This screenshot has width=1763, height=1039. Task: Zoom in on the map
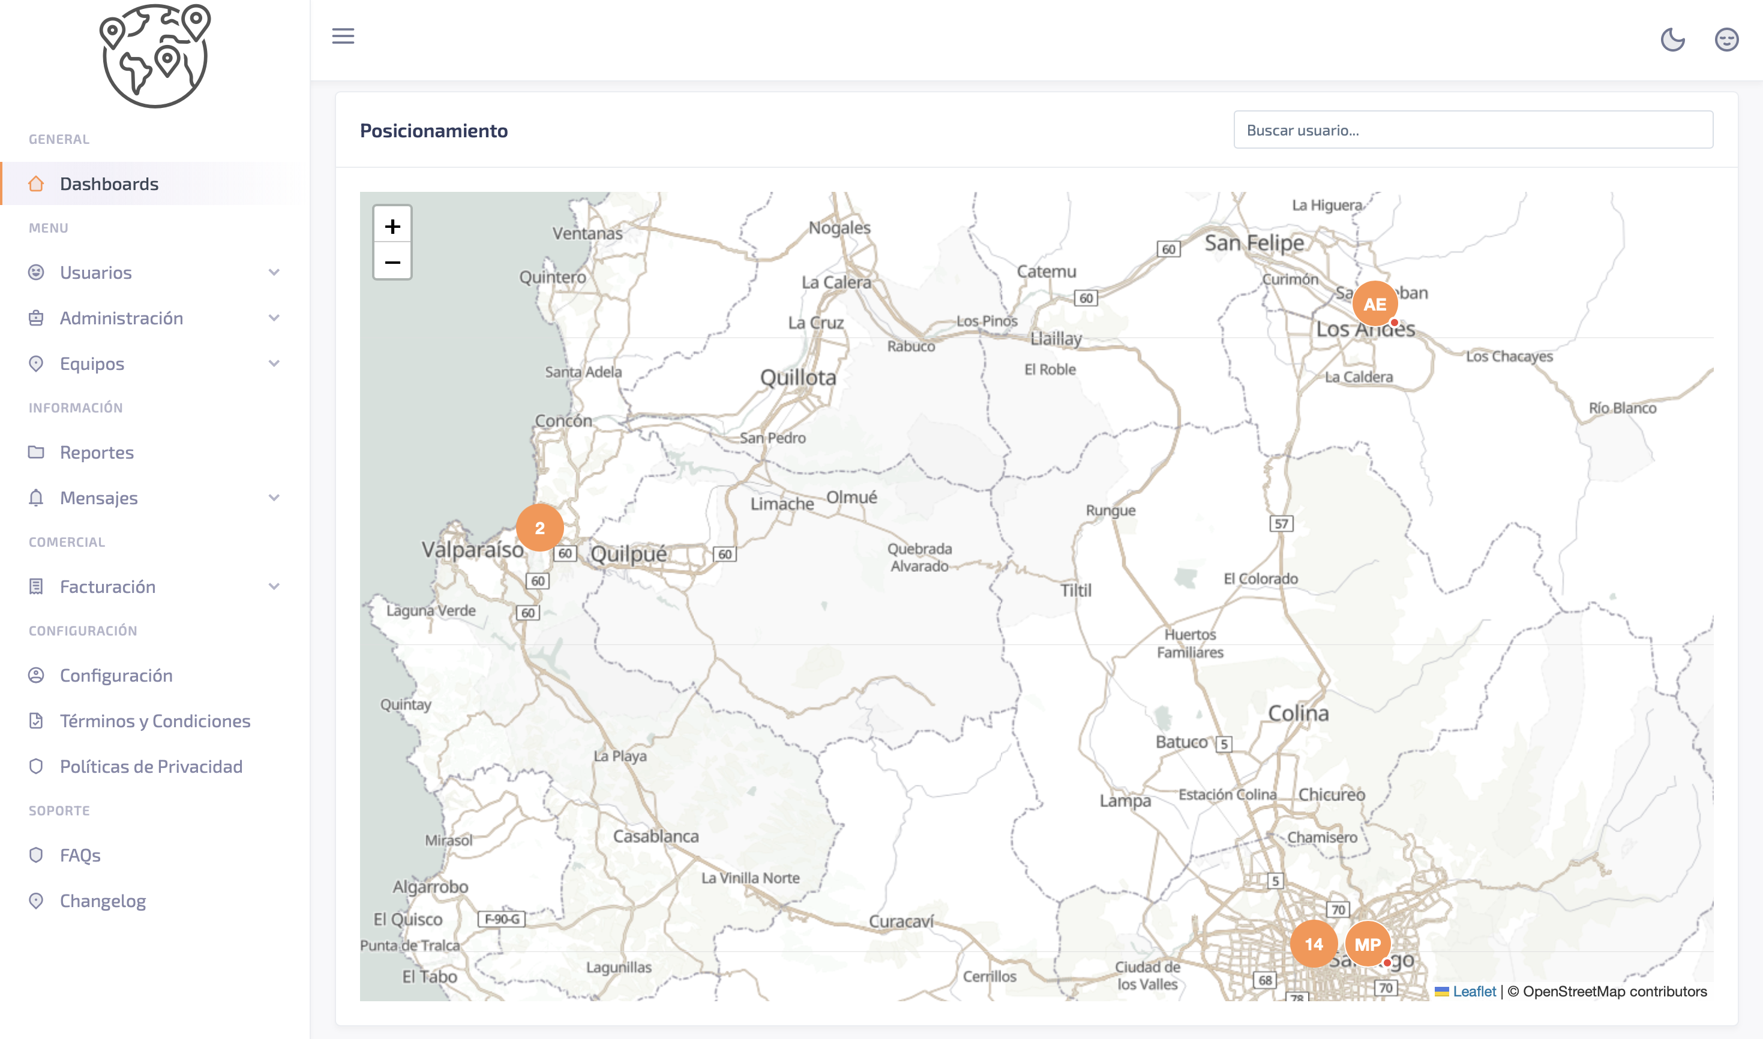coord(392,225)
